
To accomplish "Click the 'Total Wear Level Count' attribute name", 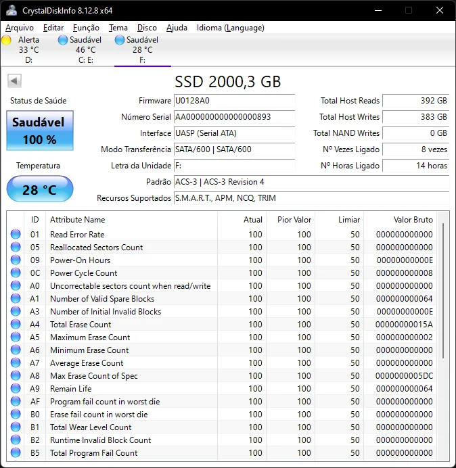I will pyautogui.click(x=91, y=427).
